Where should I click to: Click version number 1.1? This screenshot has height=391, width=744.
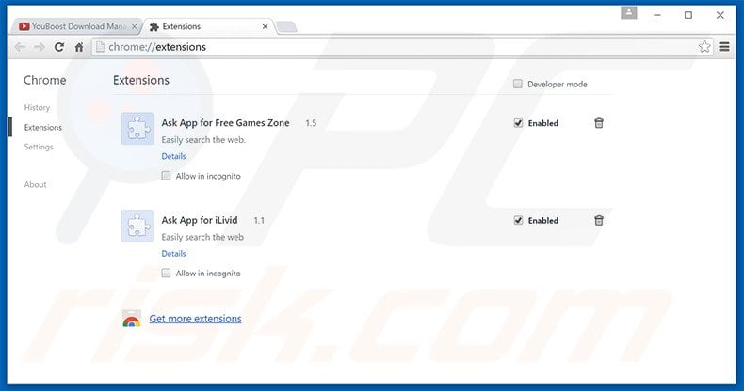259,221
